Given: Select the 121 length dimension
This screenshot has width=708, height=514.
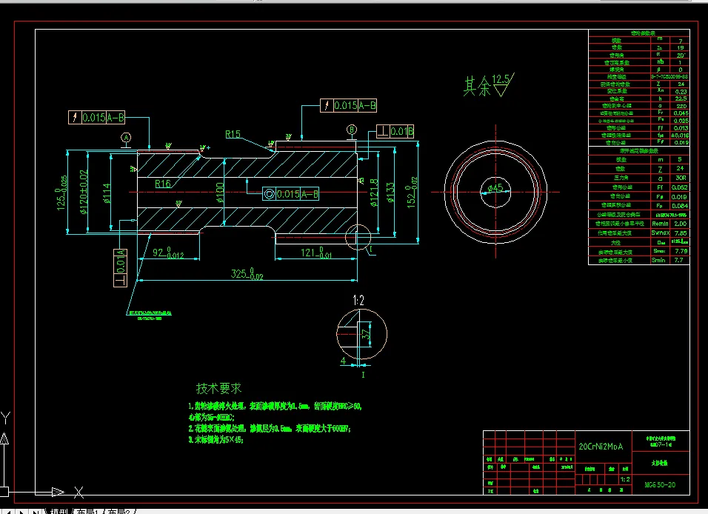Looking at the screenshot, I should 316,253.
